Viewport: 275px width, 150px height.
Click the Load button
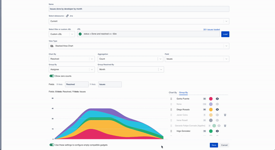[225, 34]
